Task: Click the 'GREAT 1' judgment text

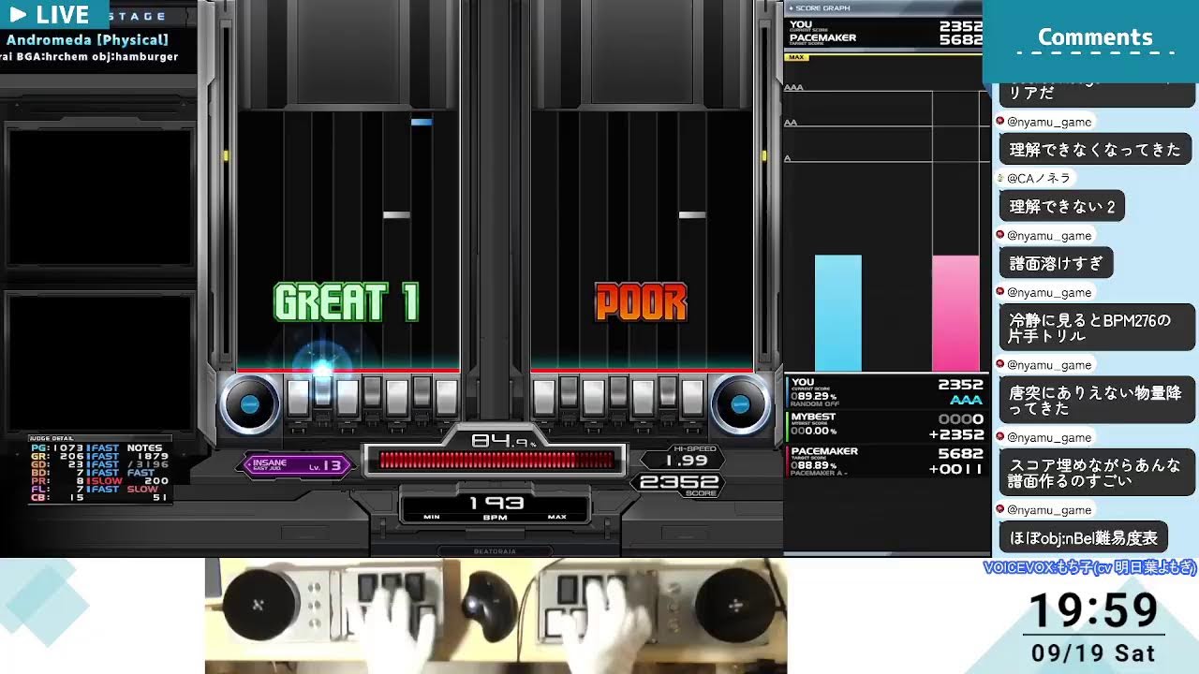Action: 346,303
